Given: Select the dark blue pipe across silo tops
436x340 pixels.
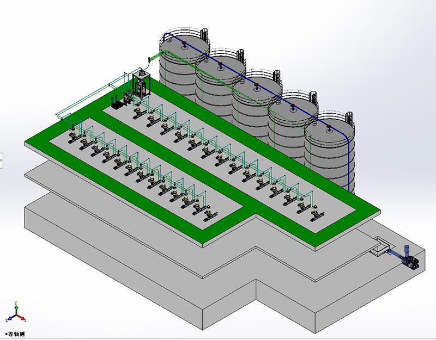Looking at the screenshot, I should pyautogui.click(x=256, y=82).
